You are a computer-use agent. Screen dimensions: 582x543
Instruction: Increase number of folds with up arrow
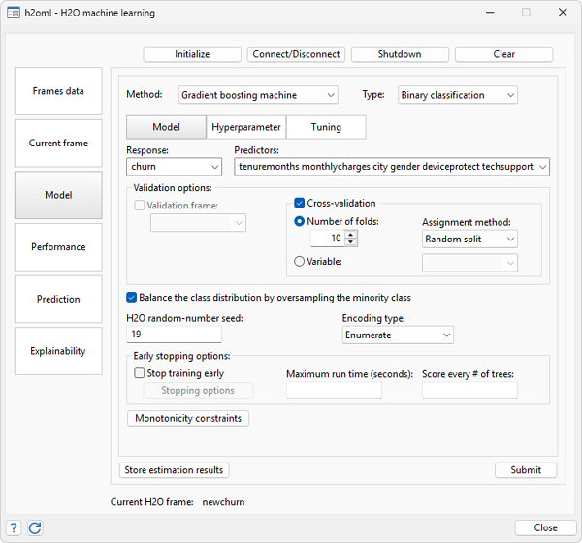(350, 234)
